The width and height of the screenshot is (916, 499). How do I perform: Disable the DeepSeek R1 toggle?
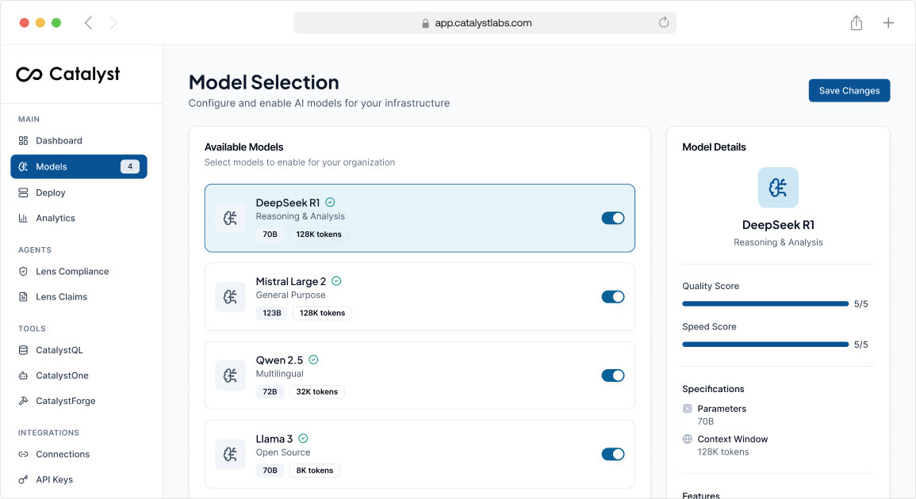tap(613, 219)
